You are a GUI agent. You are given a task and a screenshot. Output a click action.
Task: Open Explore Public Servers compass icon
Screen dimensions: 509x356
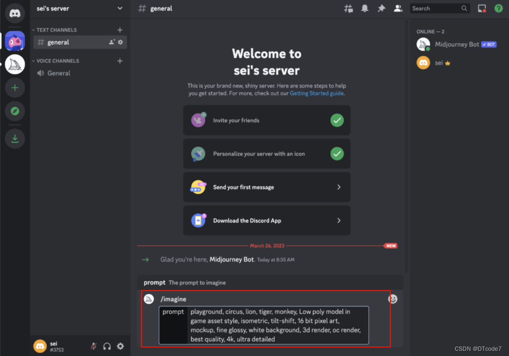click(15, 111)
